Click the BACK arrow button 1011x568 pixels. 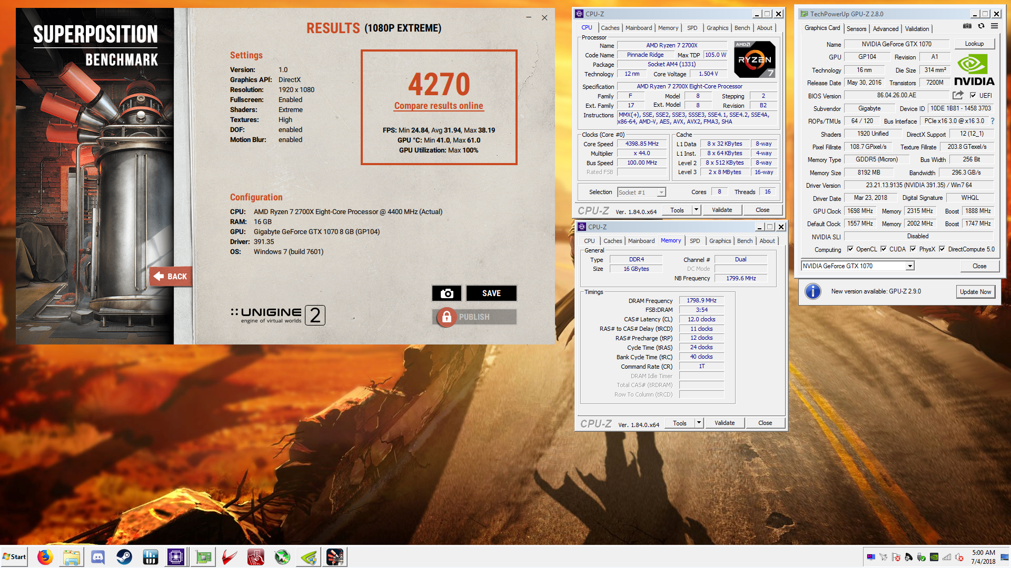[x=171, y=276]
